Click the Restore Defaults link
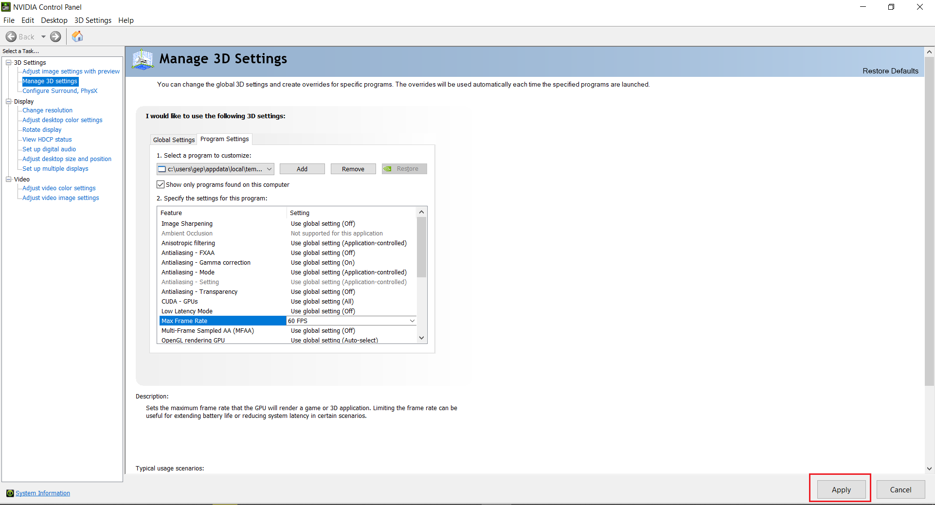This screenshot has height=505, width=935. coord(890,71)
